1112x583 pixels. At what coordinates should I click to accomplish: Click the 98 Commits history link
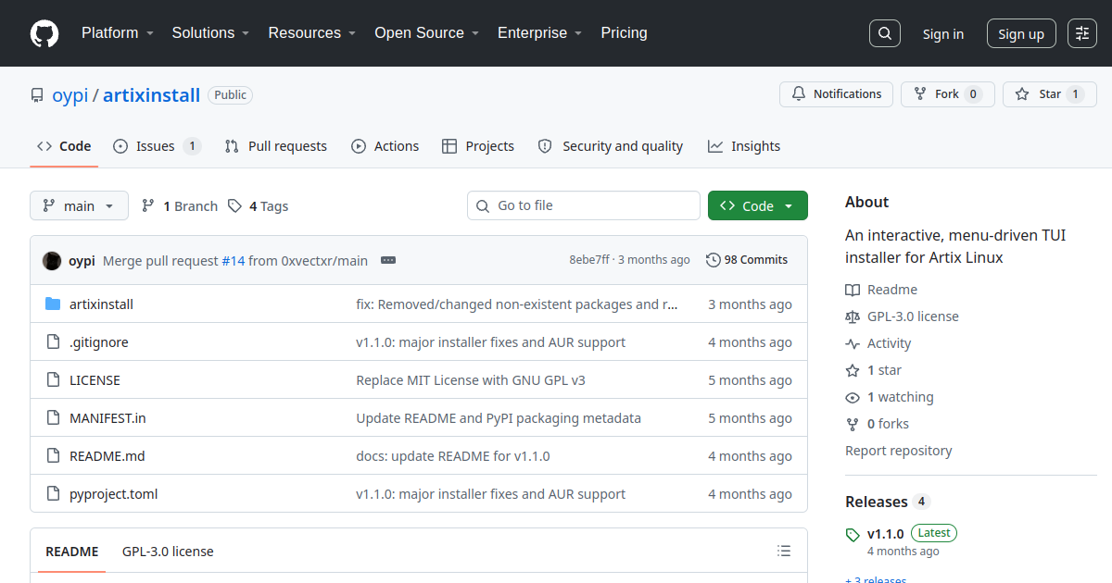747,260
